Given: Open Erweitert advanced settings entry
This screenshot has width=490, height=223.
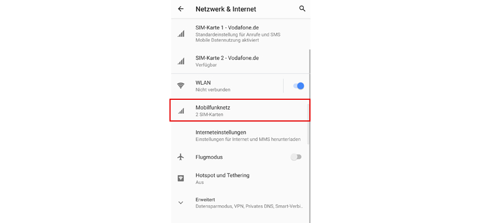Looking at the screenshot, I should (x=241, y=203).
